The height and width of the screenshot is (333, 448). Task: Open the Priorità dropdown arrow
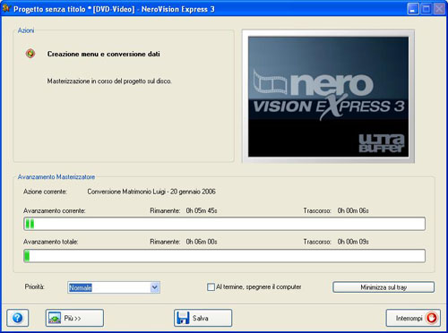pyautogui.click(x=155, y=287)
